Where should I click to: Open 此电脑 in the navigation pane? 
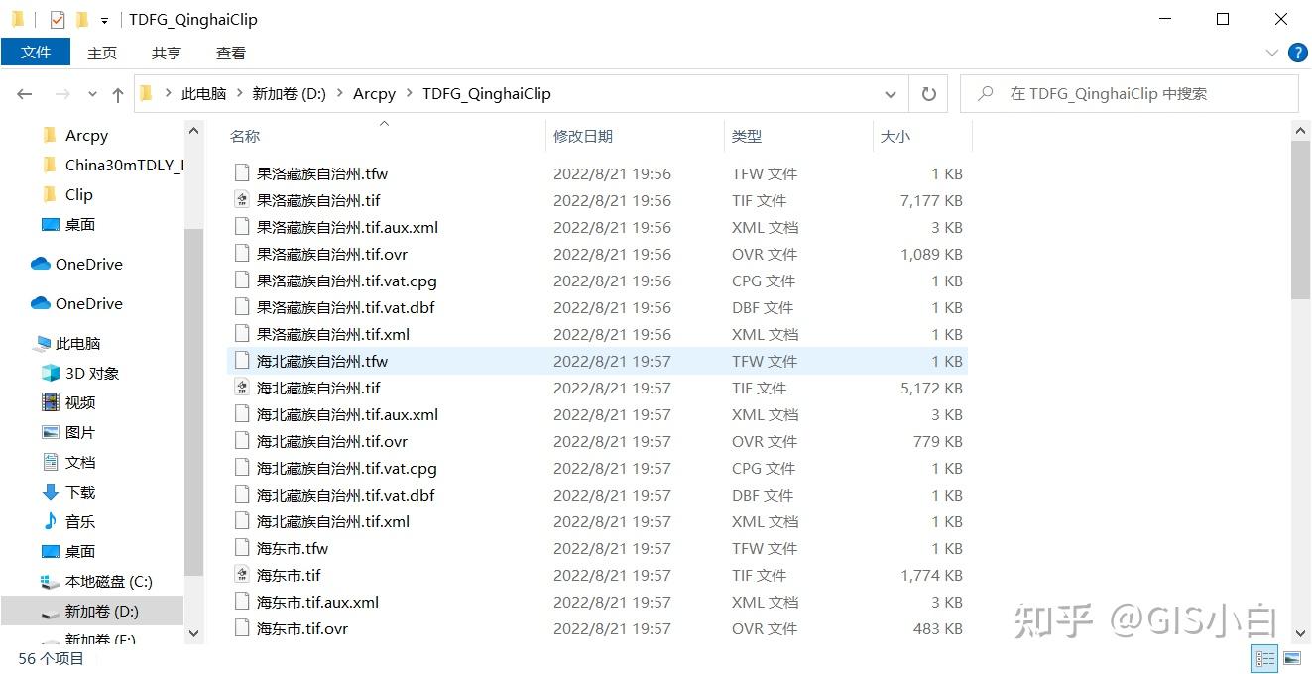[77, 344]
